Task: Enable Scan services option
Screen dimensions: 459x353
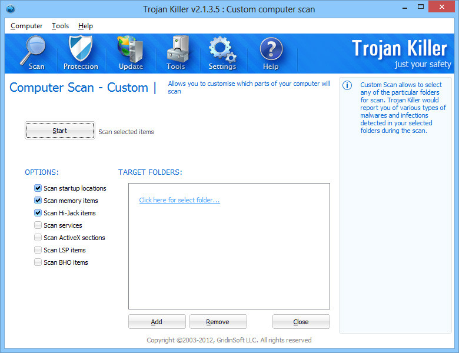Action: click(38, 225)
